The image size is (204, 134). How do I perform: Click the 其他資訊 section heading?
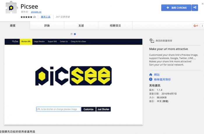coord(155,85)
